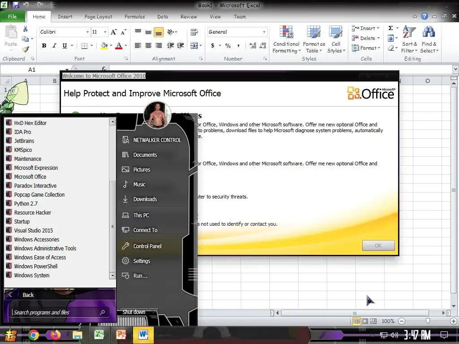The width and height of the screenshot is (459, 344).
Task: Open the Borders dropdown arrow
Action: (91, 46)
